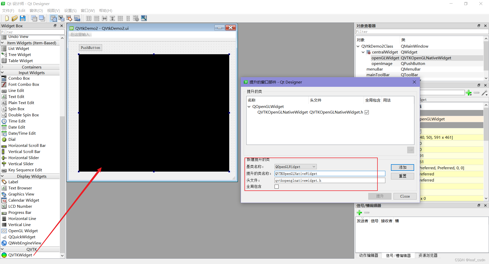
Task: Click the Widget Box Filter field
Action: click(32, 32)
